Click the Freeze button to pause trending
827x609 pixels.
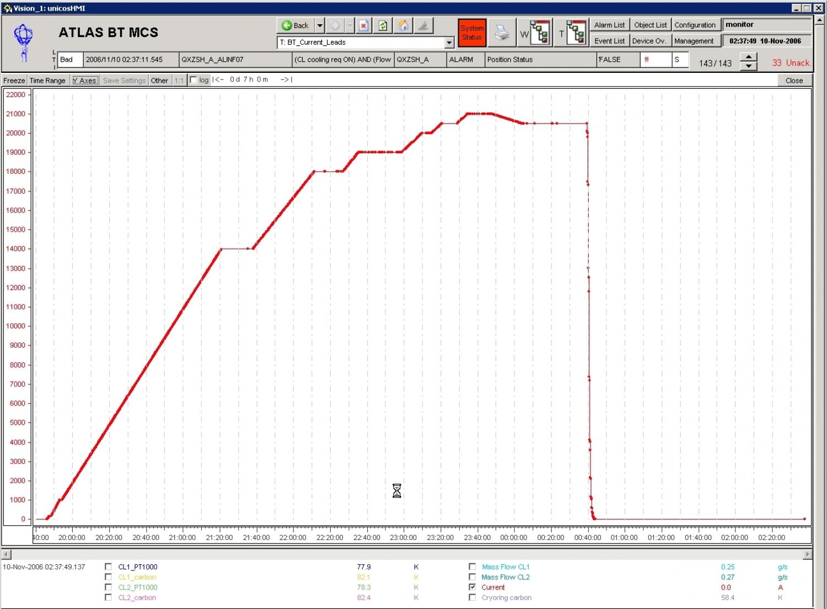pyautogui.click(x=13, y=80)
